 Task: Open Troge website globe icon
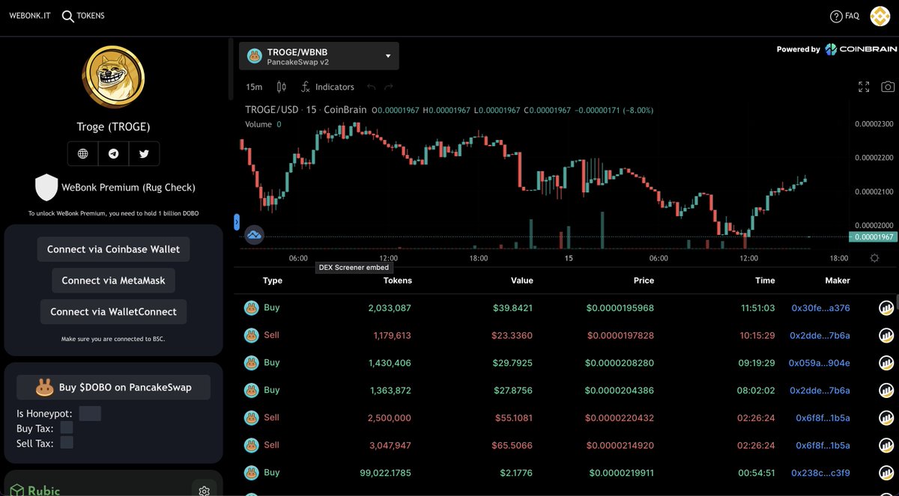82,153
